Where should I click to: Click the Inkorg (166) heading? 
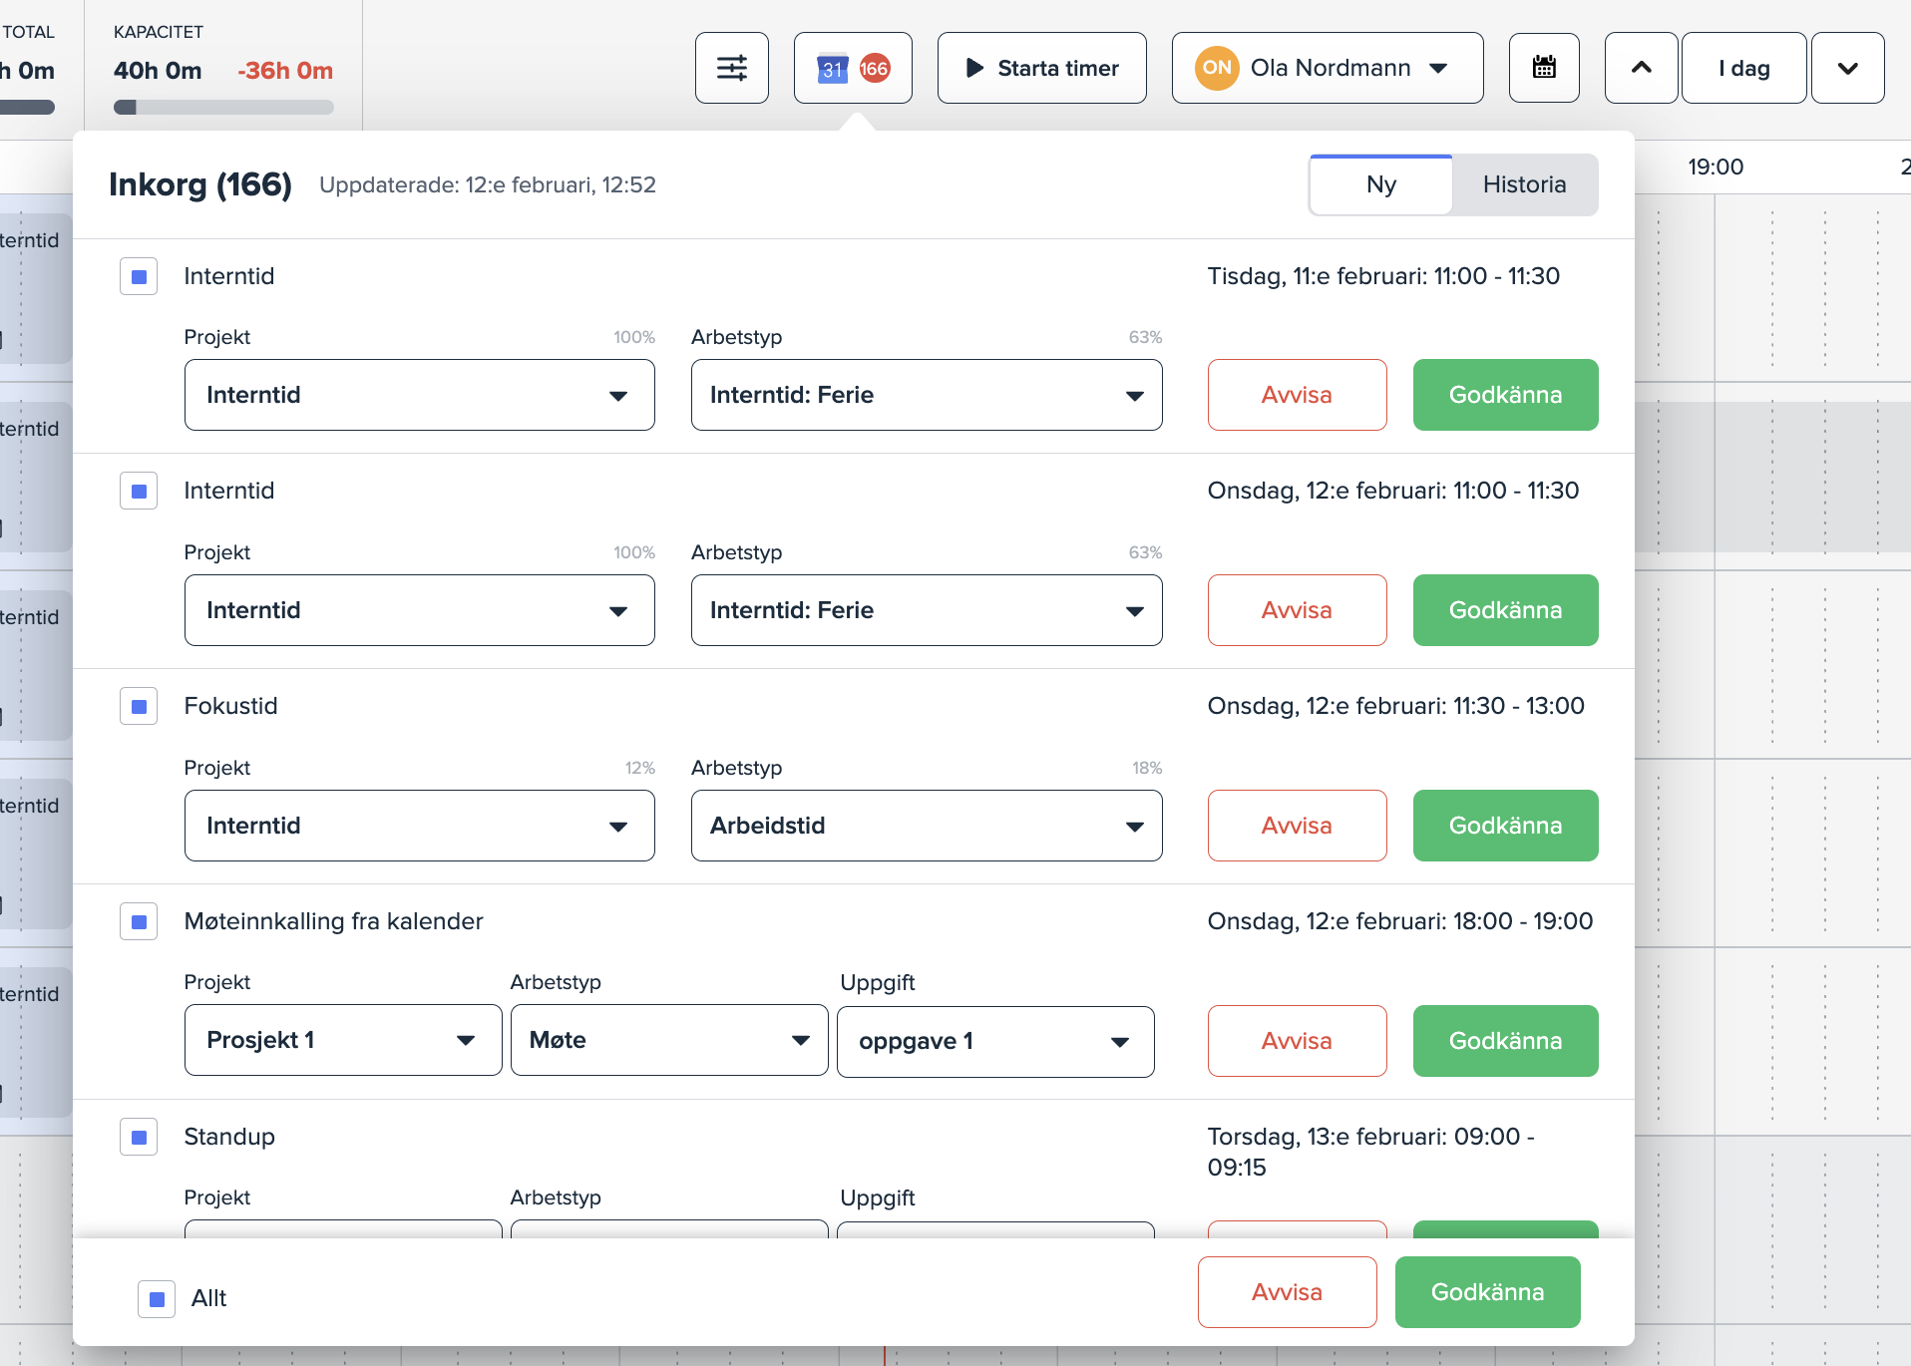pos(200,184)
